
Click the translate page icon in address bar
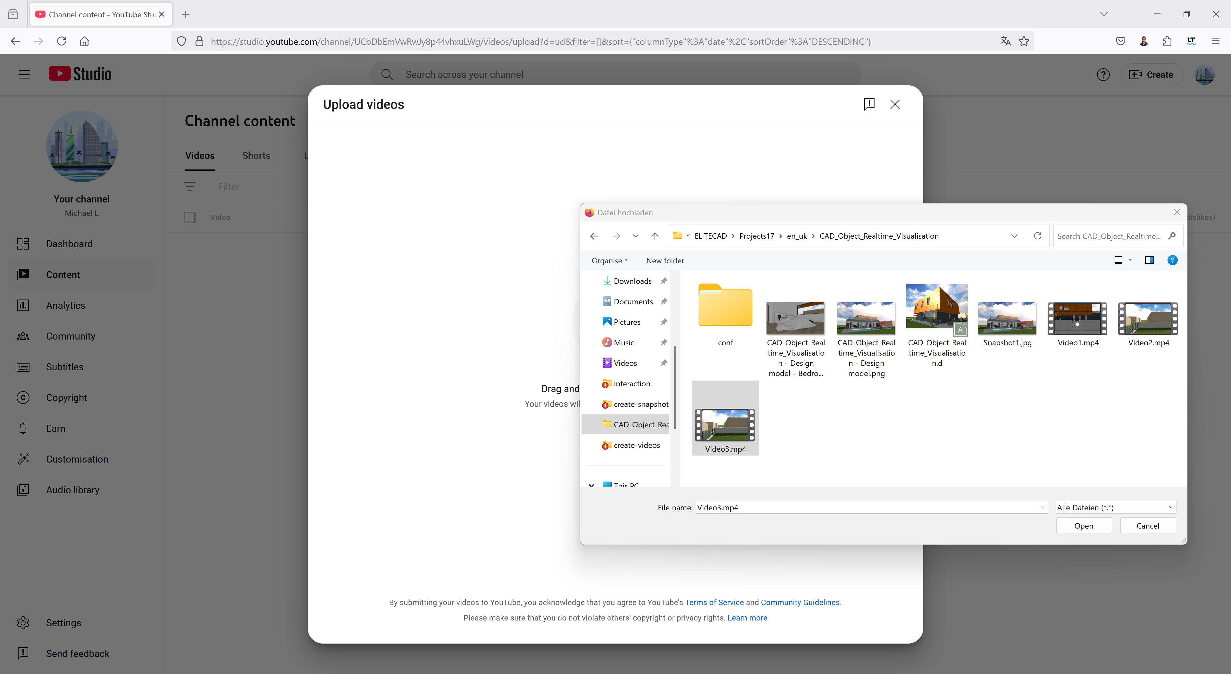click(1005, 41)
